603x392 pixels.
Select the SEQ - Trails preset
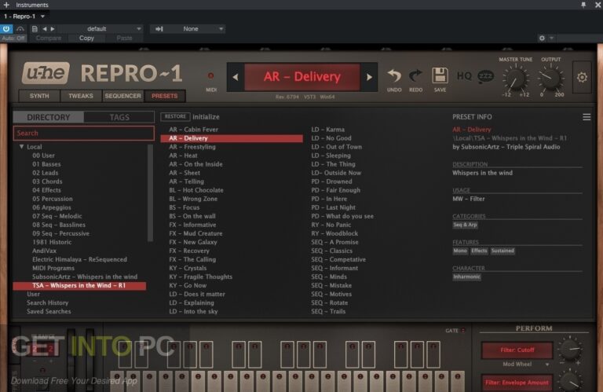click(x=328, y=311)
